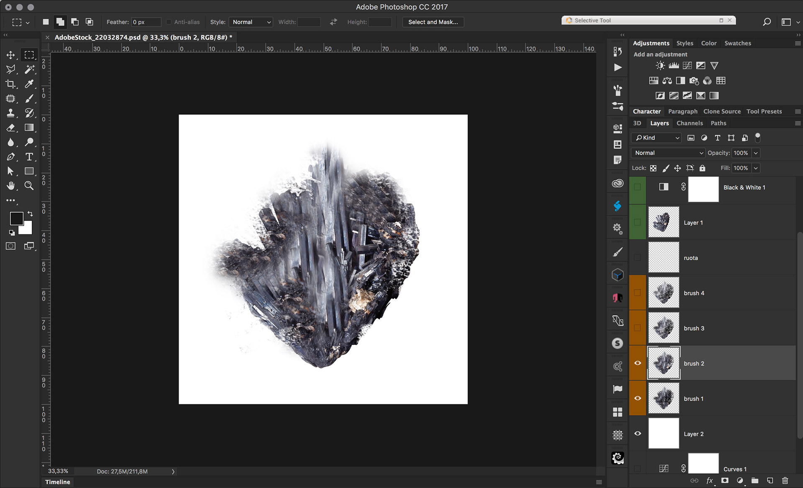Show the brush 4 layer

pos(637,293)
